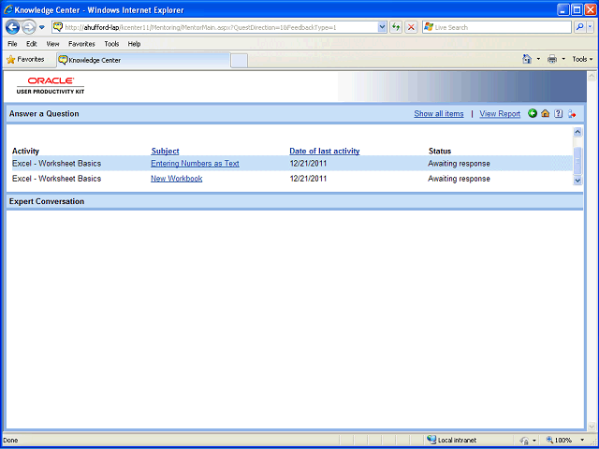Click the question list scrollbar thumb

(577, 160)
